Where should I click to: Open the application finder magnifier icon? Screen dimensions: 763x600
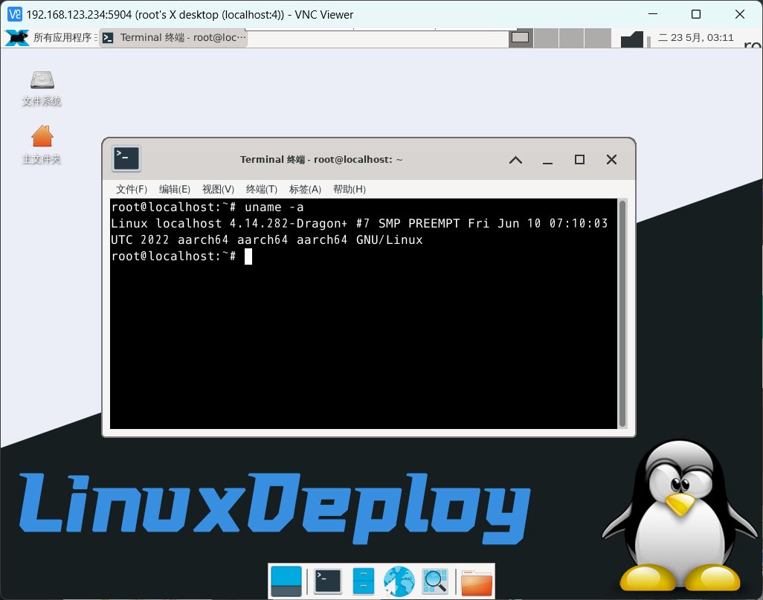point(434,581)
